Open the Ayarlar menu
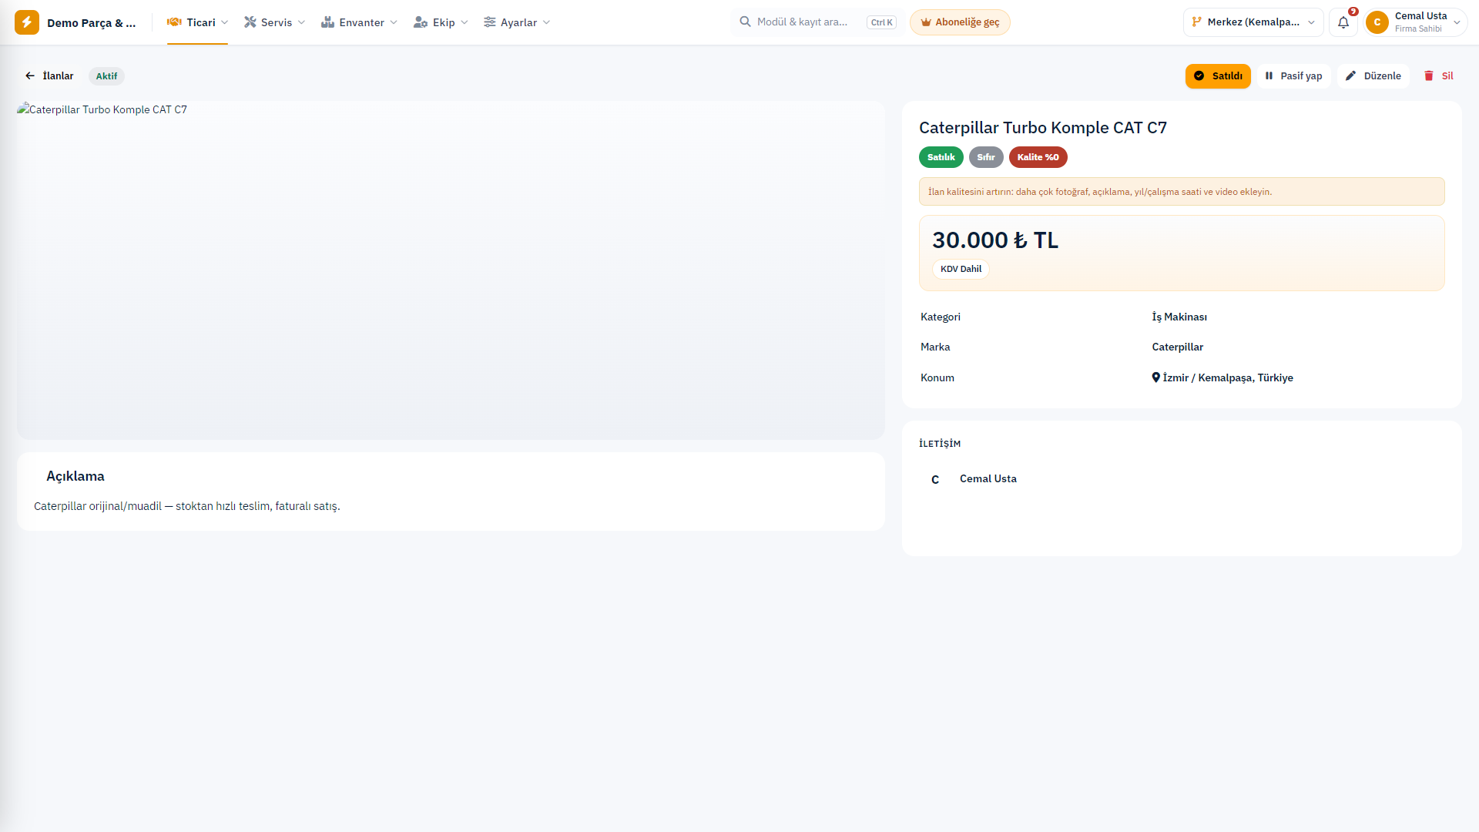 (x=517, y=22)
